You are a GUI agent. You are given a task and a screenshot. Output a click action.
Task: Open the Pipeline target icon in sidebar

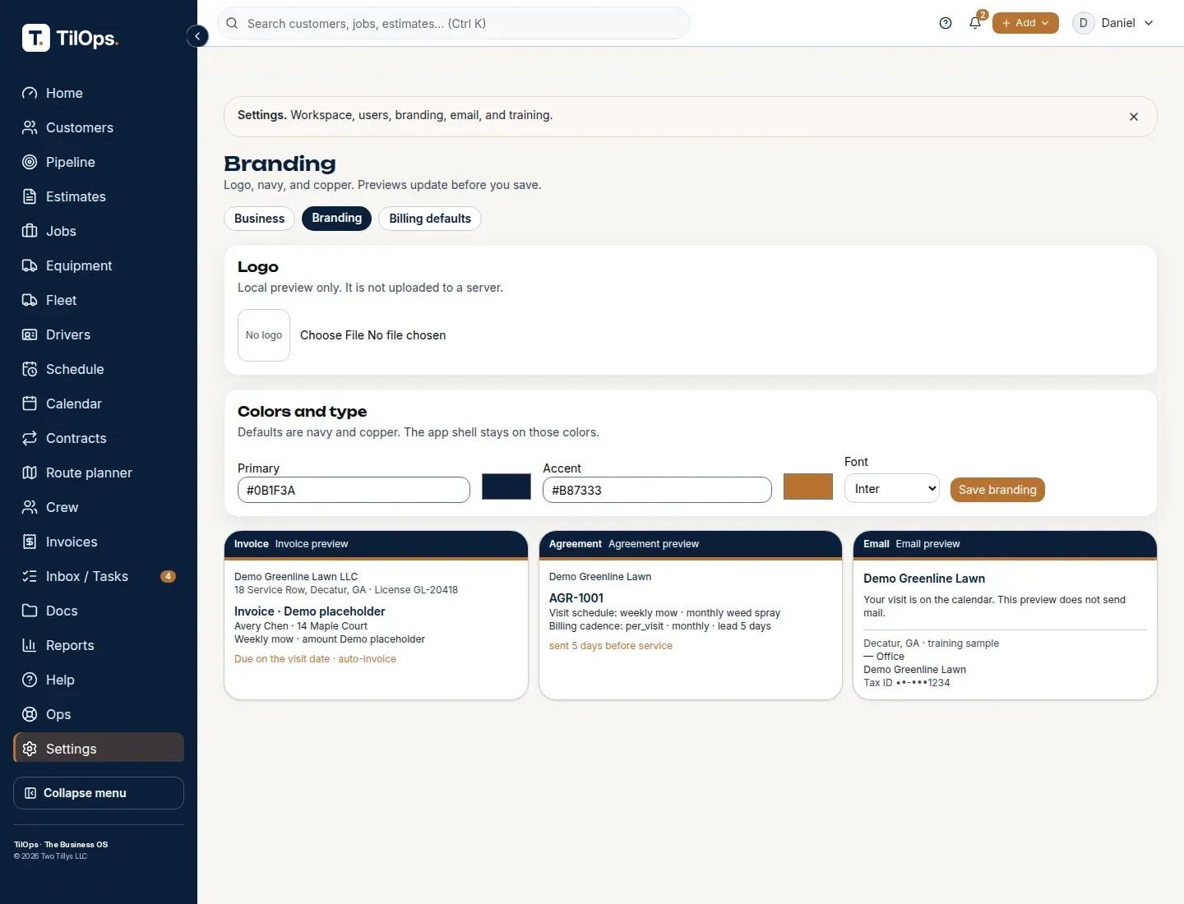click(30, 162)
